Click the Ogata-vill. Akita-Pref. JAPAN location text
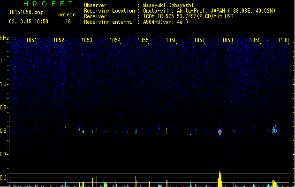295x187 pixels. pos(209,11)
